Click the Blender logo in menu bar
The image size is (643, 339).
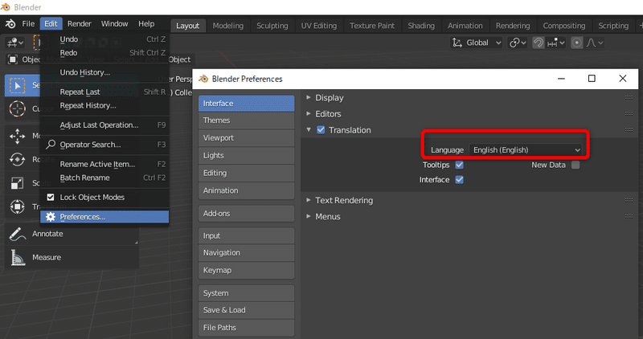coord(9,24)
